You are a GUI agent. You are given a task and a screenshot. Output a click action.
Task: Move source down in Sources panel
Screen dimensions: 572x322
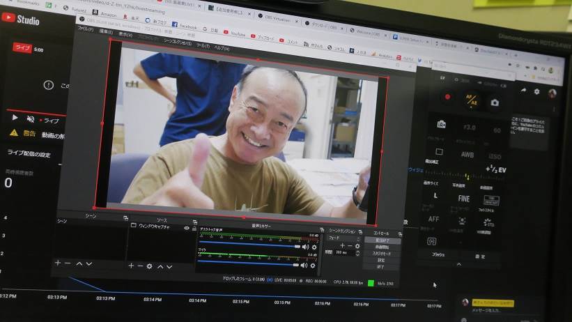(169, 267)
